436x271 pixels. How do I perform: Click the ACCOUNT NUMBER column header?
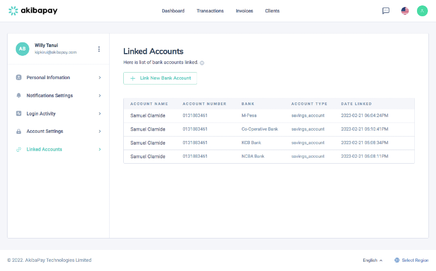pos(204,104)
